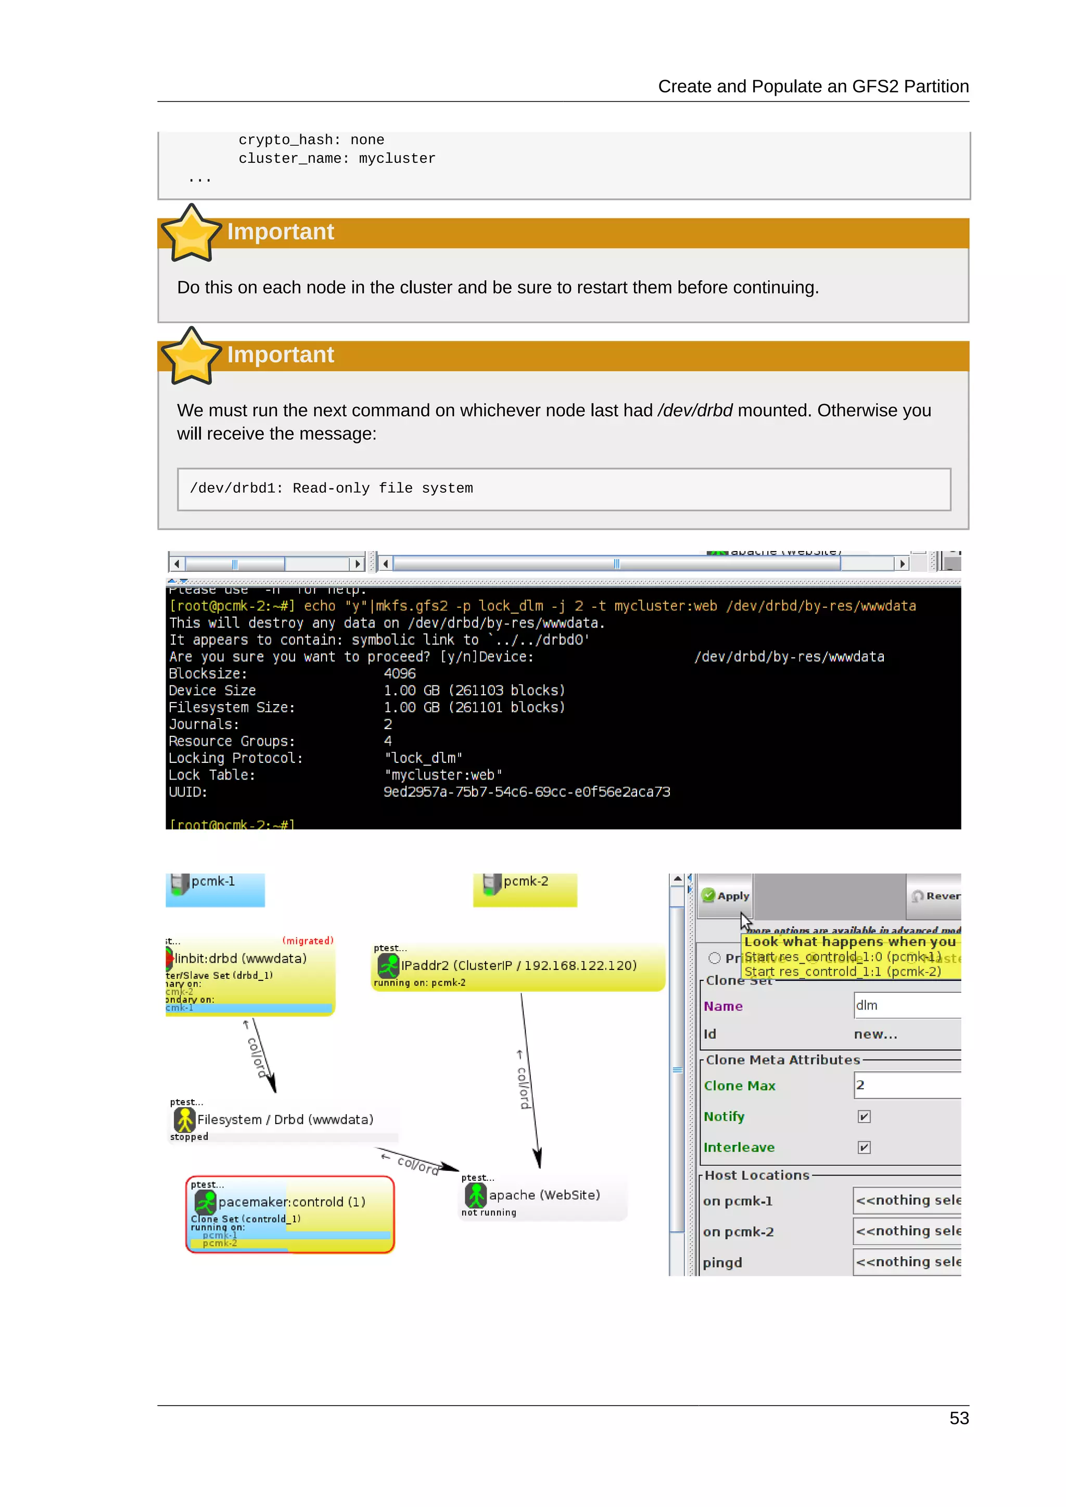Click the UUID value in the terminal

point(527,792)
